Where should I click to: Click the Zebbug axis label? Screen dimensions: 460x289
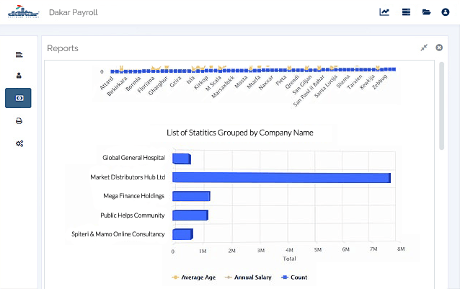pos(380,81)
